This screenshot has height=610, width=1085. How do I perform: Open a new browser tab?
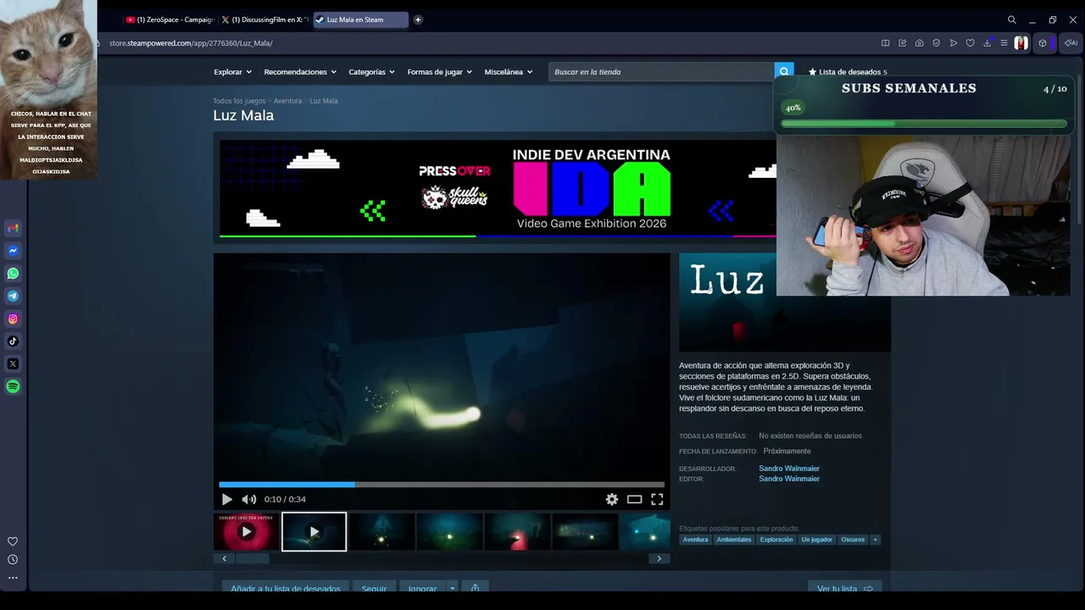(418, 19)
